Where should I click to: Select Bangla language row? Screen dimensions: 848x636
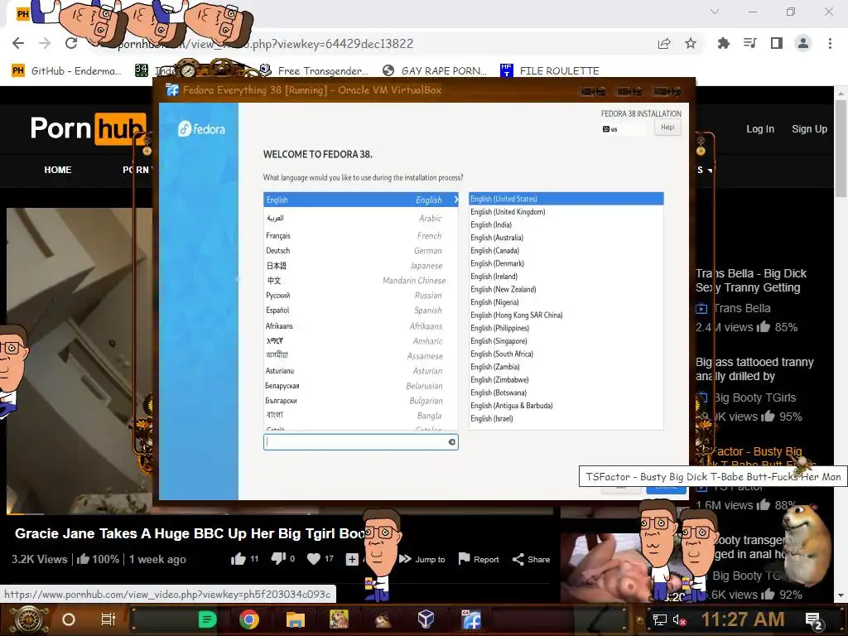361,416
